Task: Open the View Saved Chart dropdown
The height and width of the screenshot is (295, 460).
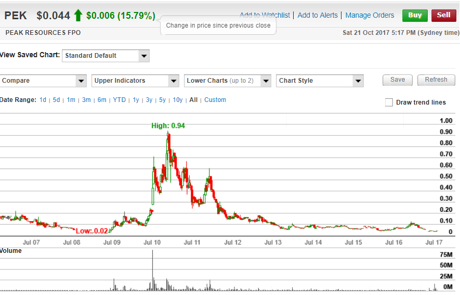Action: pos(106,56)
